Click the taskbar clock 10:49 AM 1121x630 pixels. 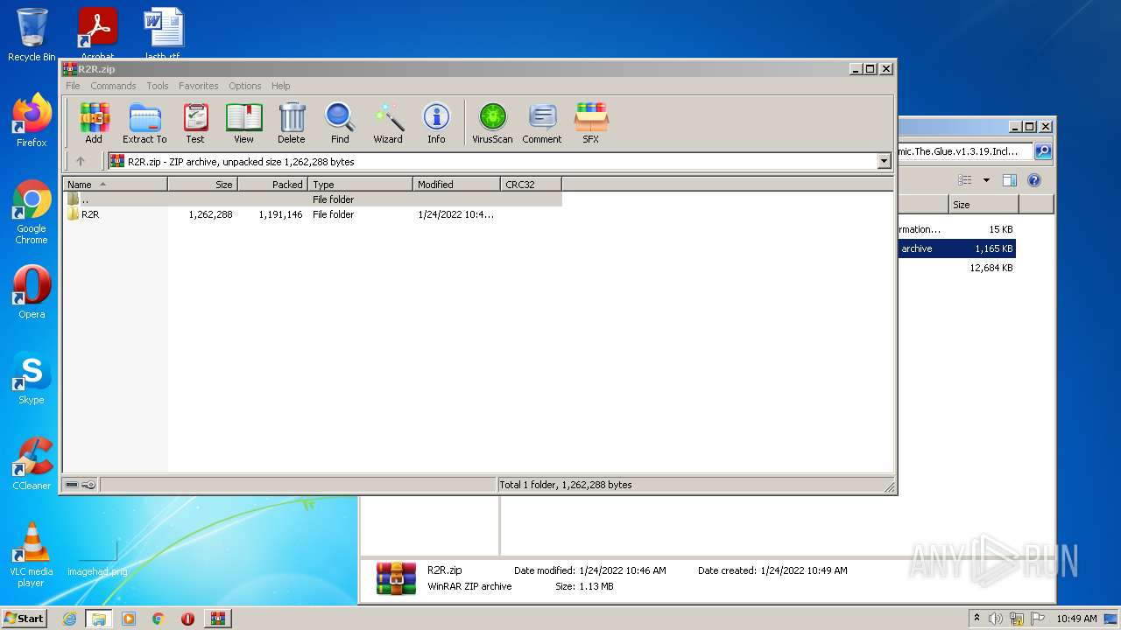tap(1076, 619)
